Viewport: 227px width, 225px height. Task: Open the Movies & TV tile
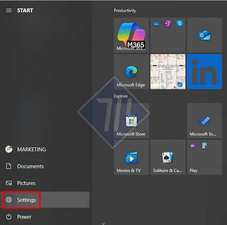tap(131, 157)
